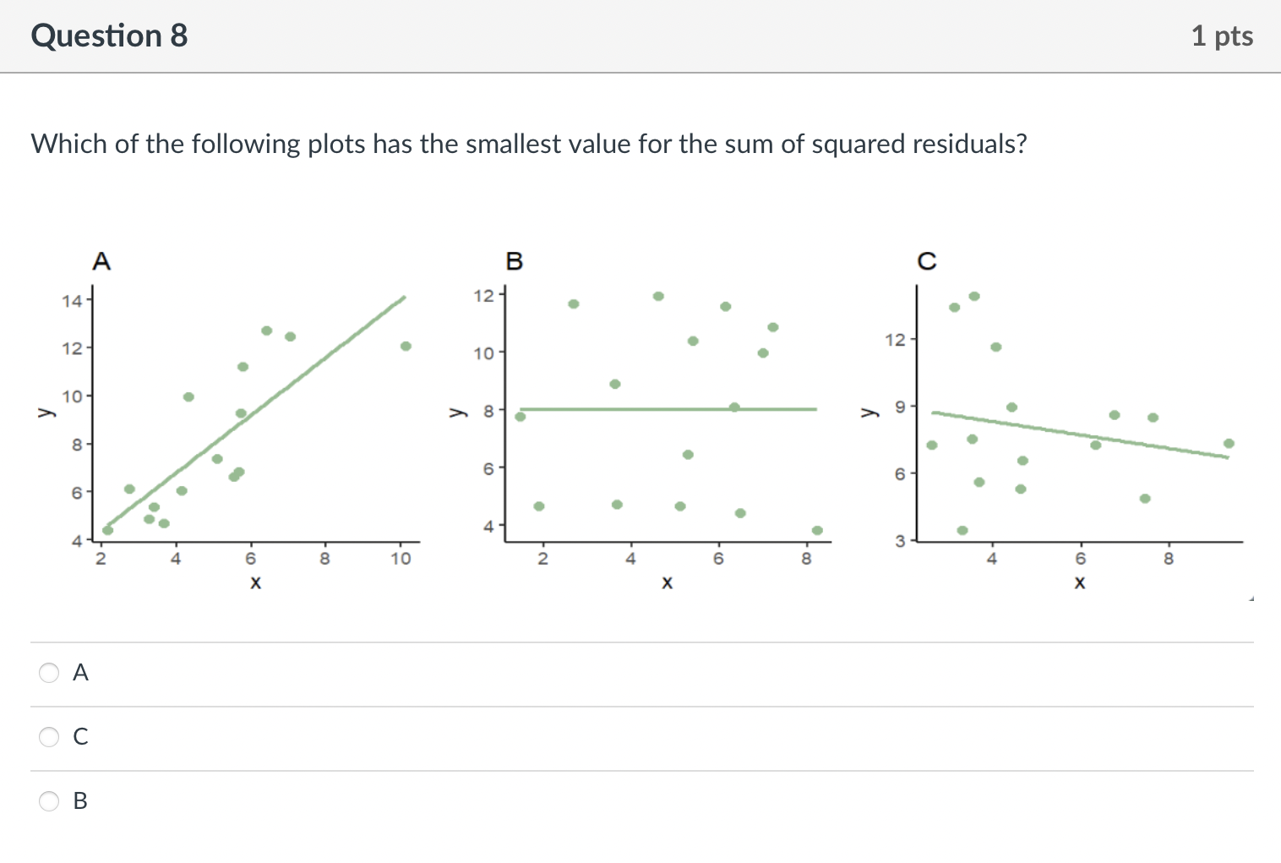This screenshot has width=1281, height=863.
Task: Click the lowest data point in plot C
Action: (962, 531)
